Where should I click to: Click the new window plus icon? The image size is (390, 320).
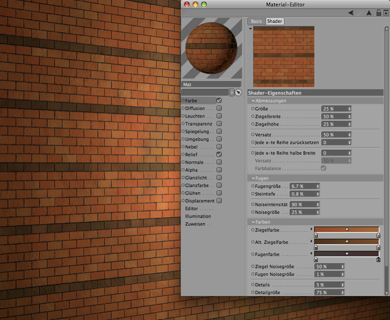(386, 13)
